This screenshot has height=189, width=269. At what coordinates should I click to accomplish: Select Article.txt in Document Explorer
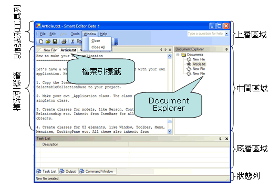pos(199,64)
